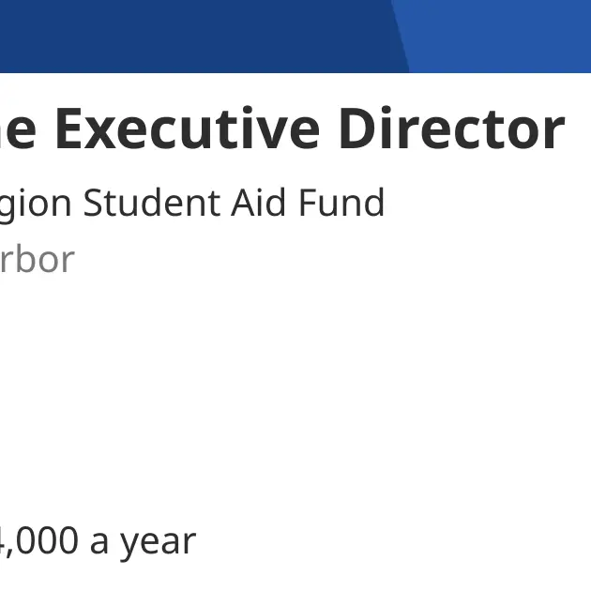Open the Student Aid Fund company link
Viewport: 591px width, 591px height.
point(192,204)
